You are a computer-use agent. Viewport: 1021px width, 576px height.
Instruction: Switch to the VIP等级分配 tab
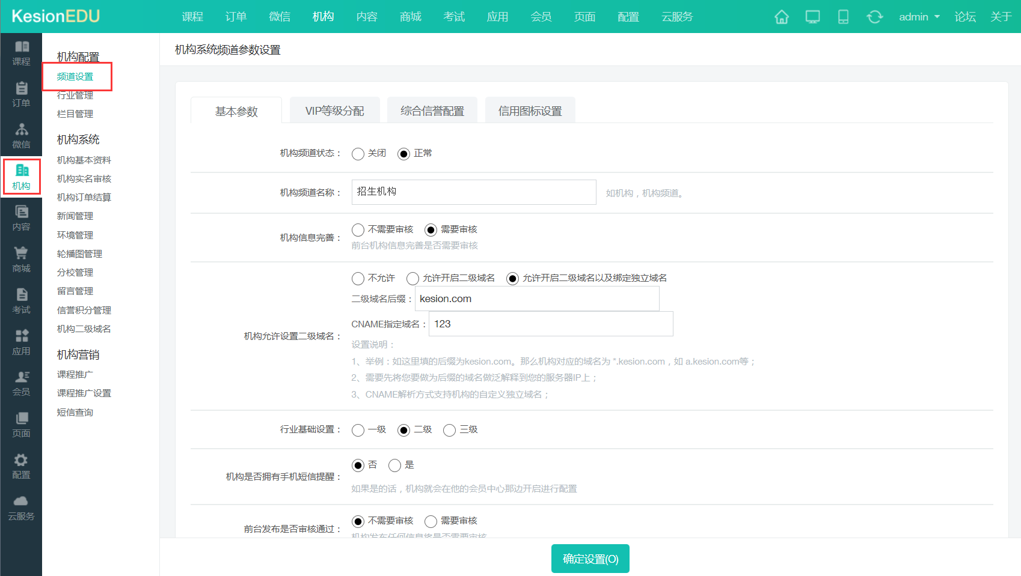[334, 110]
